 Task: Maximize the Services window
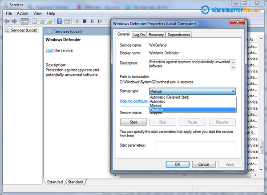(x=245, y=4)
